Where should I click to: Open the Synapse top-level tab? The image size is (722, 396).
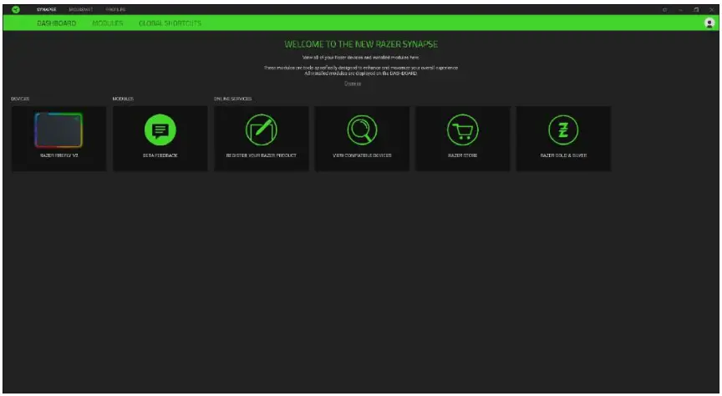47,9
